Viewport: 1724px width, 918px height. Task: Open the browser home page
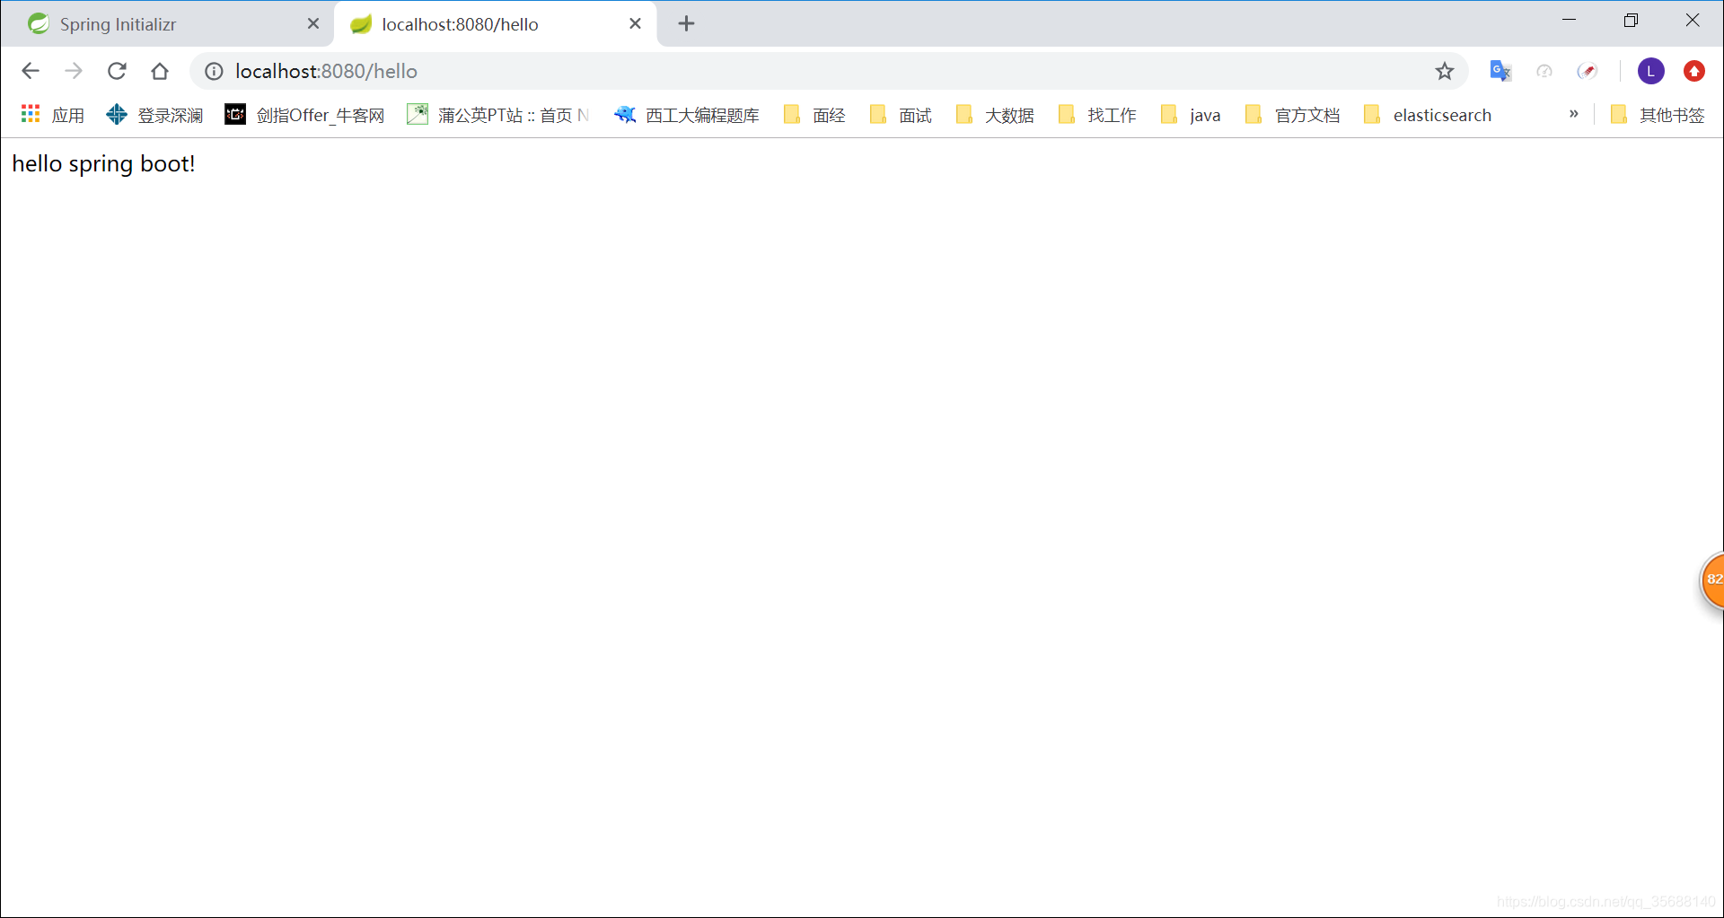click(x=160, y=71)
